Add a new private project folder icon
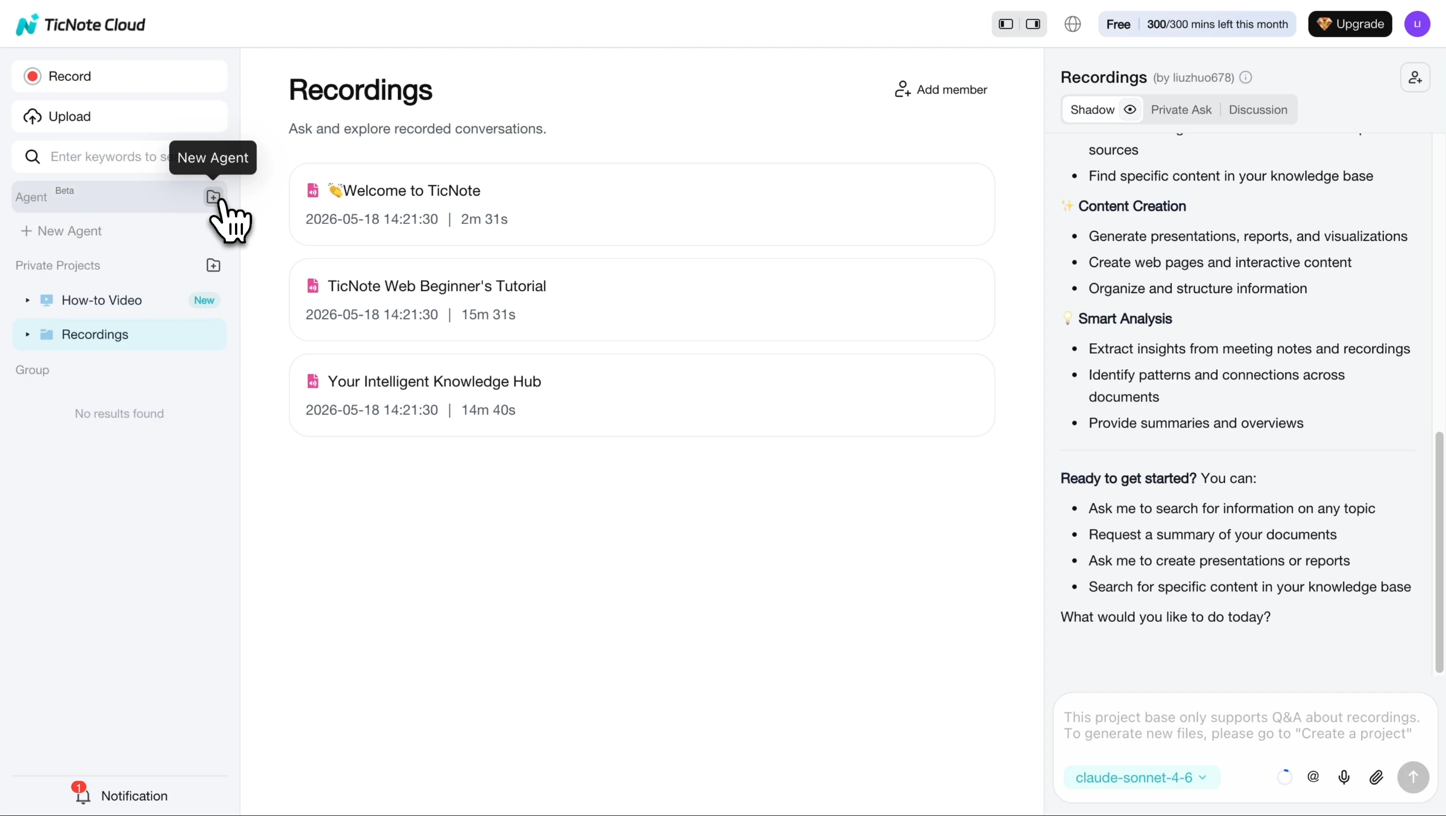 tap(213, 265)
